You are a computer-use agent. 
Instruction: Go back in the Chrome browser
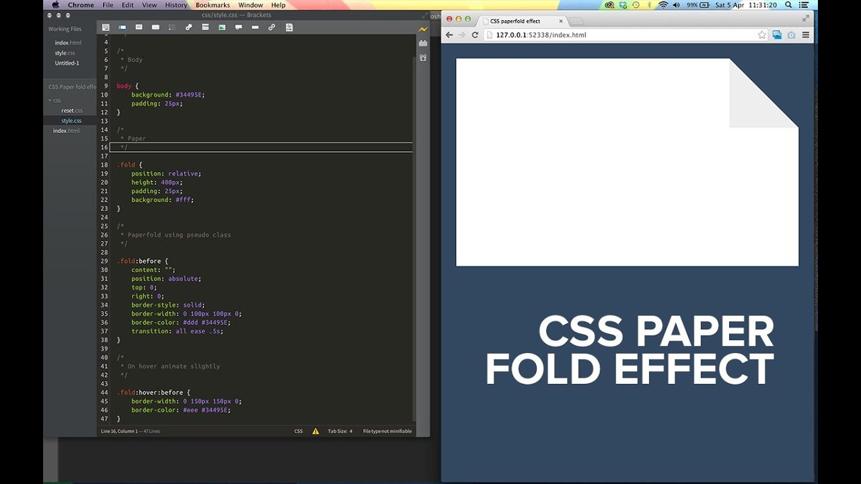(x=449, y=35)
